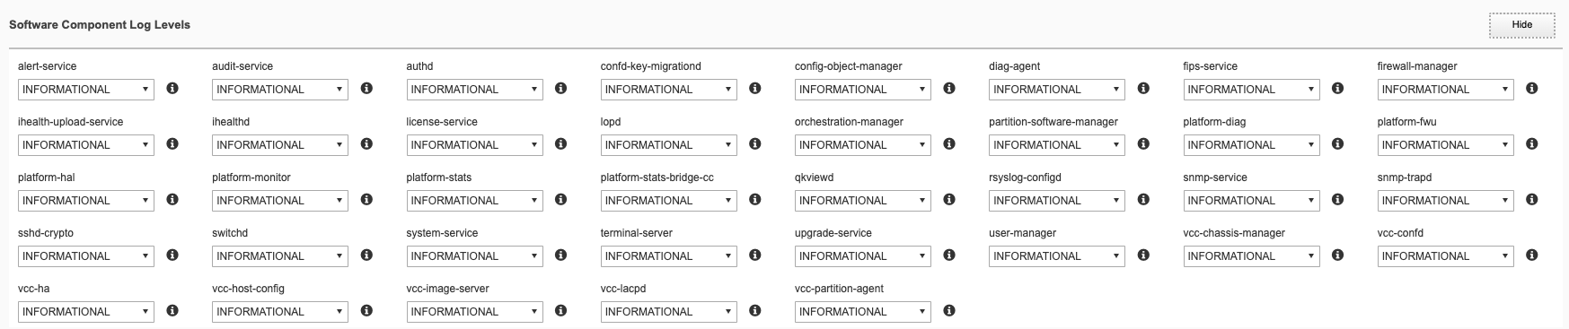Open fips-service log level dropdown

pos(1251,90)
